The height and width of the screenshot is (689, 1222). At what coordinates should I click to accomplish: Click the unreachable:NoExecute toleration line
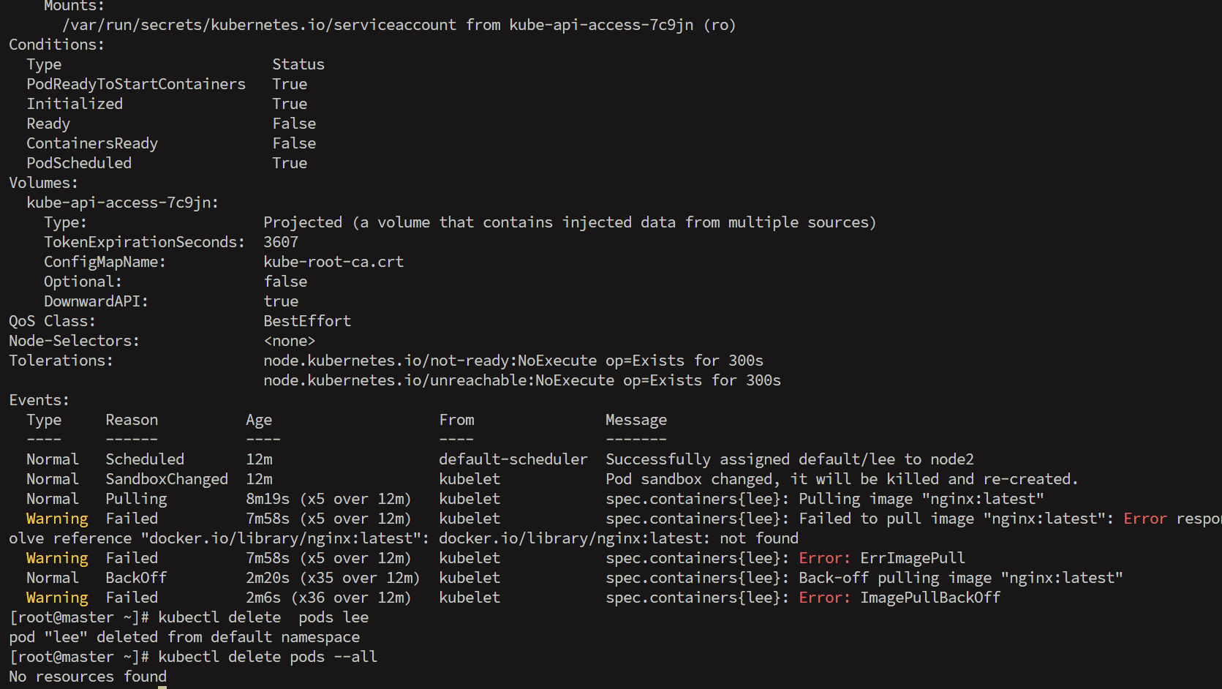click(522, 380)
